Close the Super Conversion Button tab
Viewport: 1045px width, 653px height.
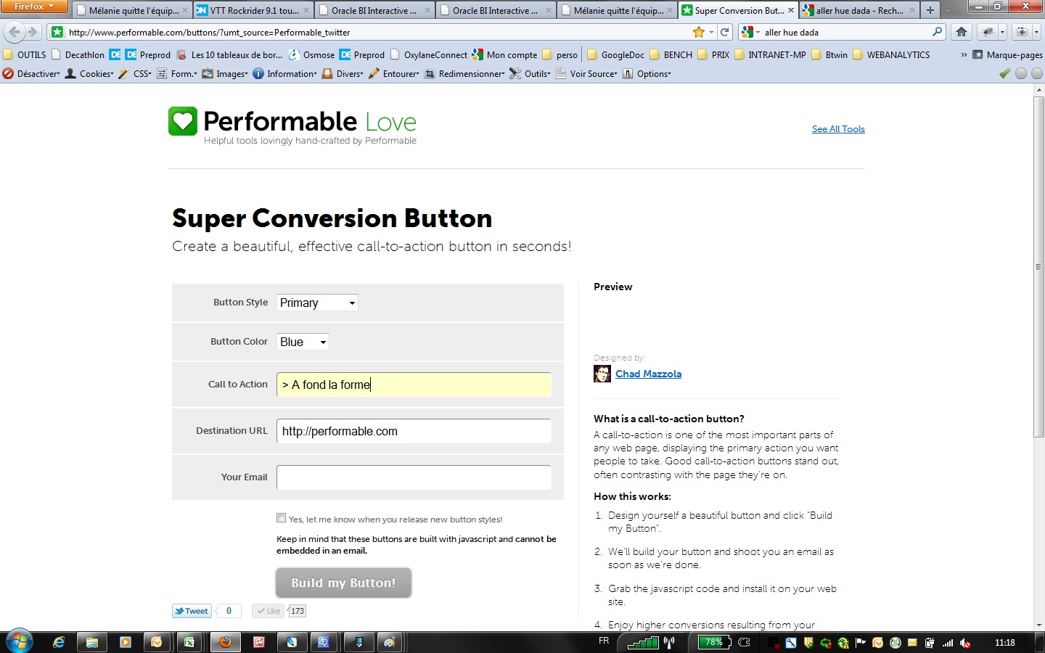[x=790, y=10]
